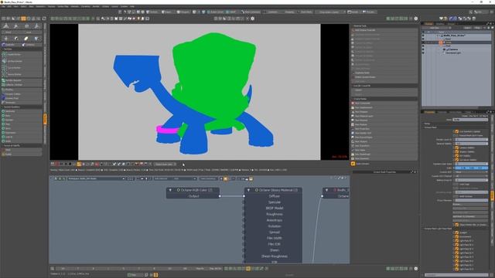Toggle visibility of the Bodhi_Pose_Broke scene item
This screenshot has height=278, width=495.
tap(423, 36)
